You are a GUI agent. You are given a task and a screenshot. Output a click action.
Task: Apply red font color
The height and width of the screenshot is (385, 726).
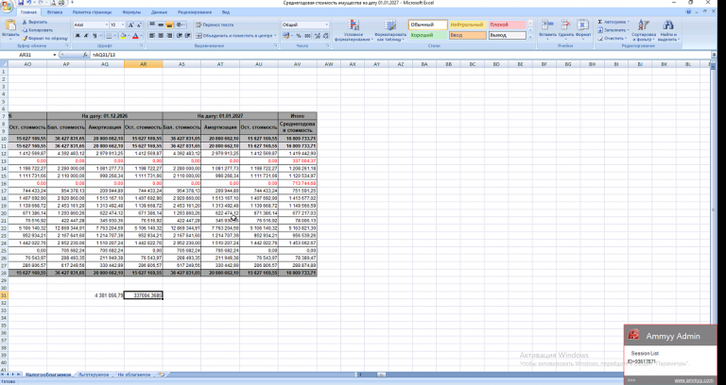coord(135,36)
